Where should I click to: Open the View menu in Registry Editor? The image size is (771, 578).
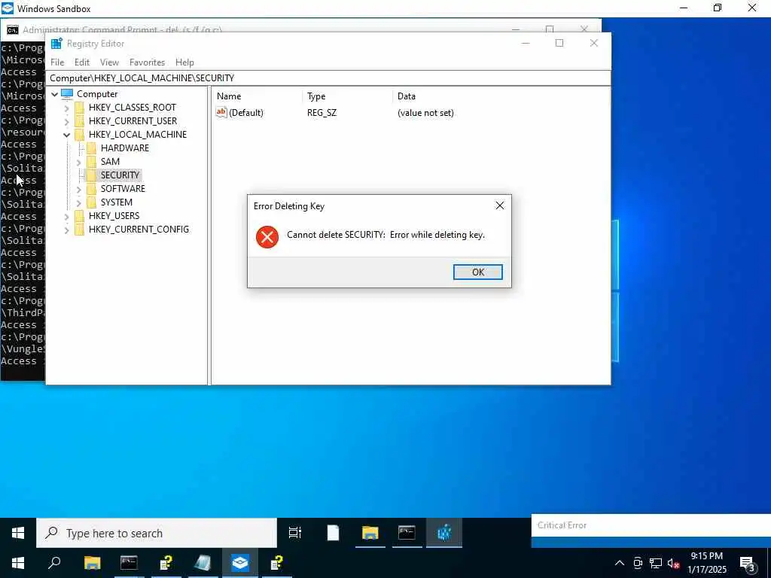(x=109, y=62)
